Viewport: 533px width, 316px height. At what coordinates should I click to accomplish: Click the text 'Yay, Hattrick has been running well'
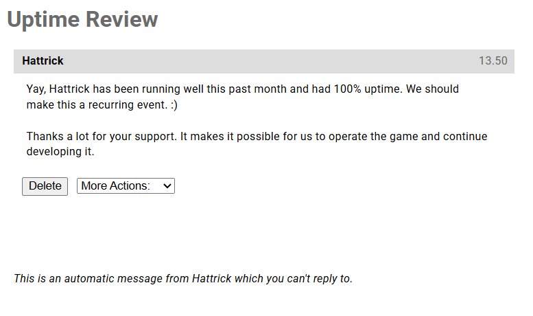tap(115, 89)
